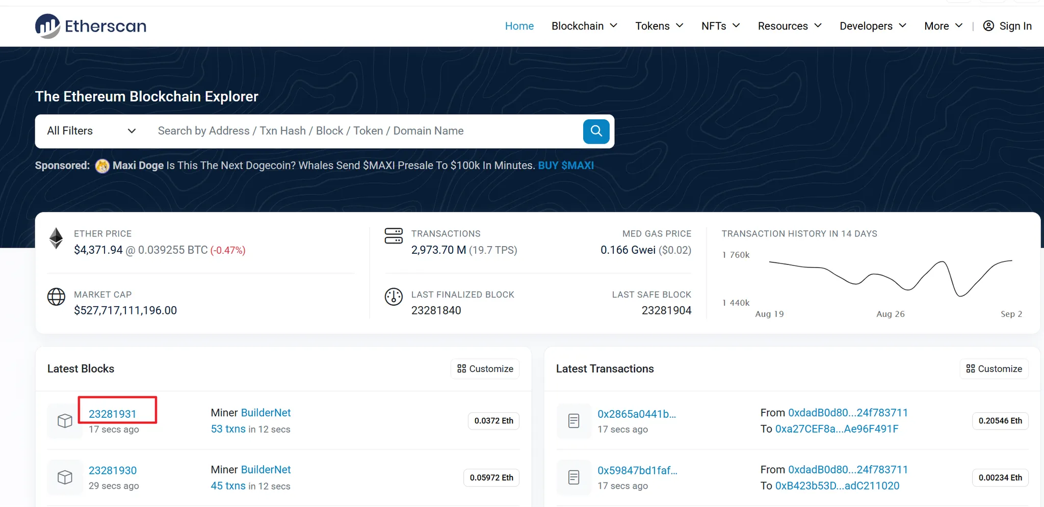Click the cube icon for block 23281930

coord(65,477)
